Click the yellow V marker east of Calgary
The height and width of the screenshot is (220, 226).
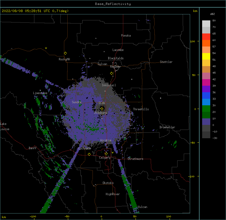click(112, 153)
